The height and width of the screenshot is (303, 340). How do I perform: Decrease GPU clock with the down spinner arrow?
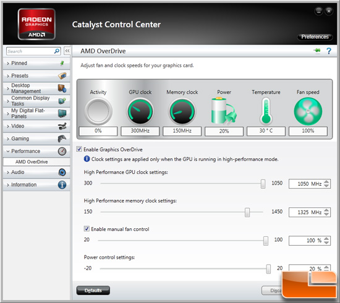click(326, 186)
